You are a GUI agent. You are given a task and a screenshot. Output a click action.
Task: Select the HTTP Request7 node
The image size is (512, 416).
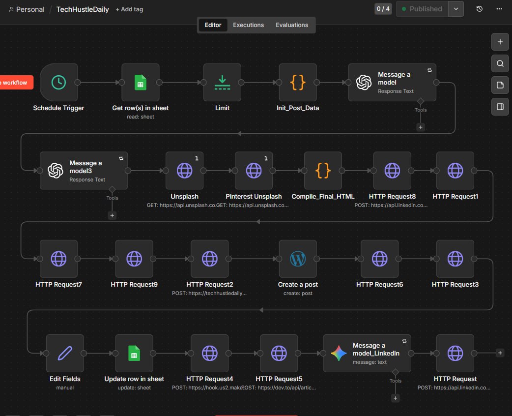tap(59, 259)
